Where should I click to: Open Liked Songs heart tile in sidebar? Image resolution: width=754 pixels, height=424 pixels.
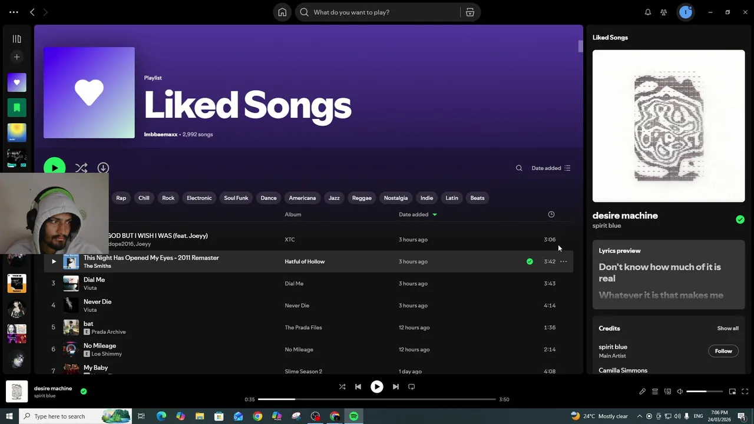(16, 82)
